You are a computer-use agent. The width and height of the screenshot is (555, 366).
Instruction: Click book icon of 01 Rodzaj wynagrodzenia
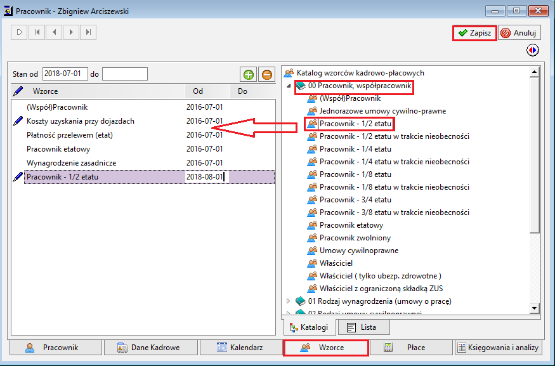(301, 301)
